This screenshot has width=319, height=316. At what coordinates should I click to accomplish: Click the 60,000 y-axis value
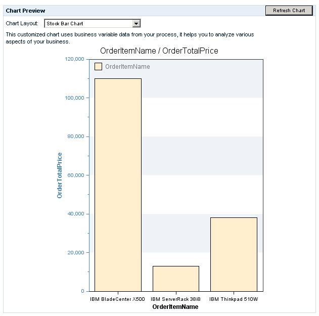pos(76,175)
